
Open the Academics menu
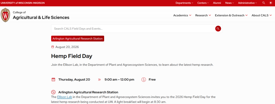click(182, 15)
